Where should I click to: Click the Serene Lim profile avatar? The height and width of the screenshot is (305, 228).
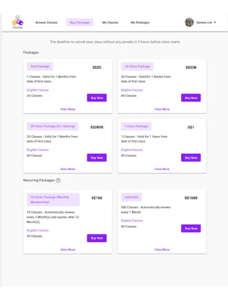[189, 22]
